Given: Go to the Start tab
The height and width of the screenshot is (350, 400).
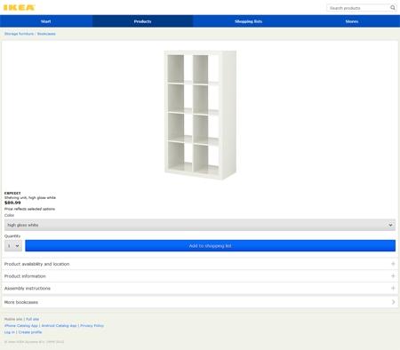Looking at the screenshot, I should point(46,21).
